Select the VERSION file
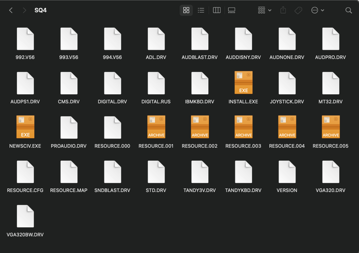This screenshot has width=359, height=253. click(287, 172)
